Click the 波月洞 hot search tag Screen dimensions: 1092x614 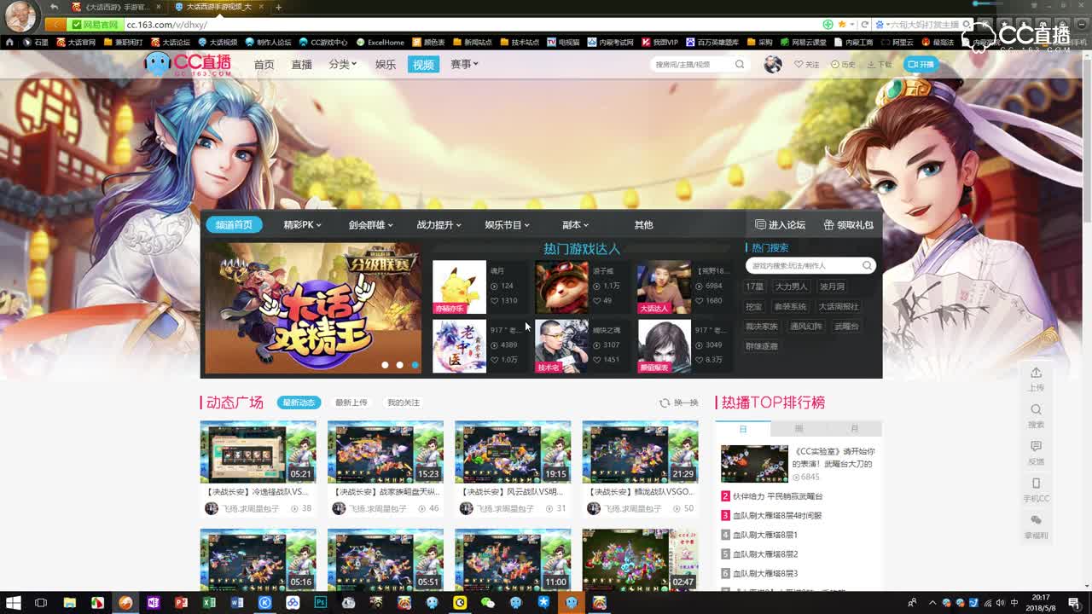[832, 287]
